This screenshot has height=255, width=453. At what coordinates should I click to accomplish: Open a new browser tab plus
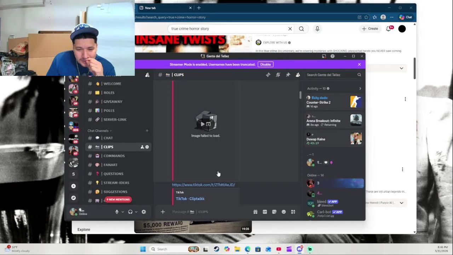click(x=199, y=8)
